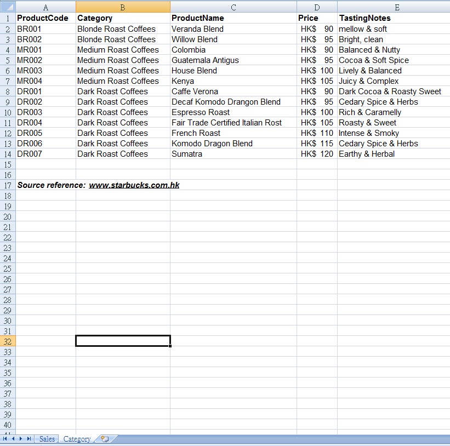The width and height of the screenshot is (450, 446).
Task: Jump to last sheet tab arrow
Action: point(29,439)
